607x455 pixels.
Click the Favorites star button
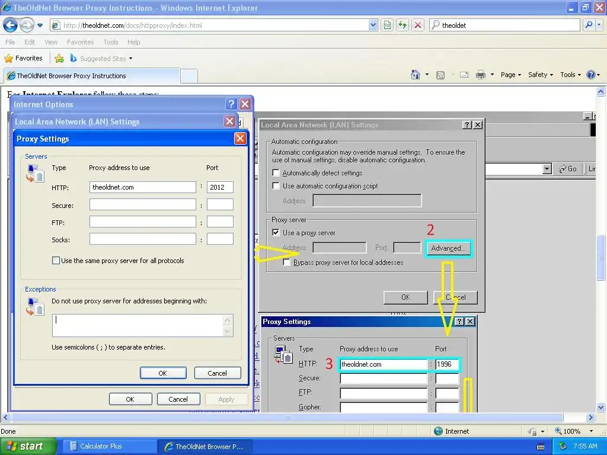tap(23, 59)
